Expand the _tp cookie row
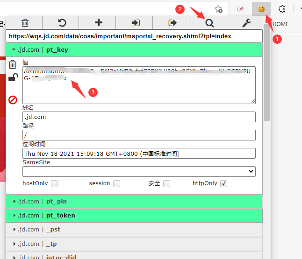 (x=134, y=244)
